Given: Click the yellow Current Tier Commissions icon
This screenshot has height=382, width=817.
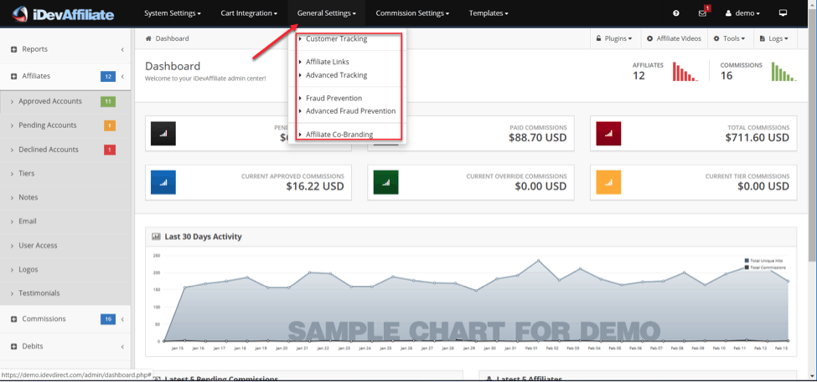Looking at the screenshot, I should pos(608,182).
